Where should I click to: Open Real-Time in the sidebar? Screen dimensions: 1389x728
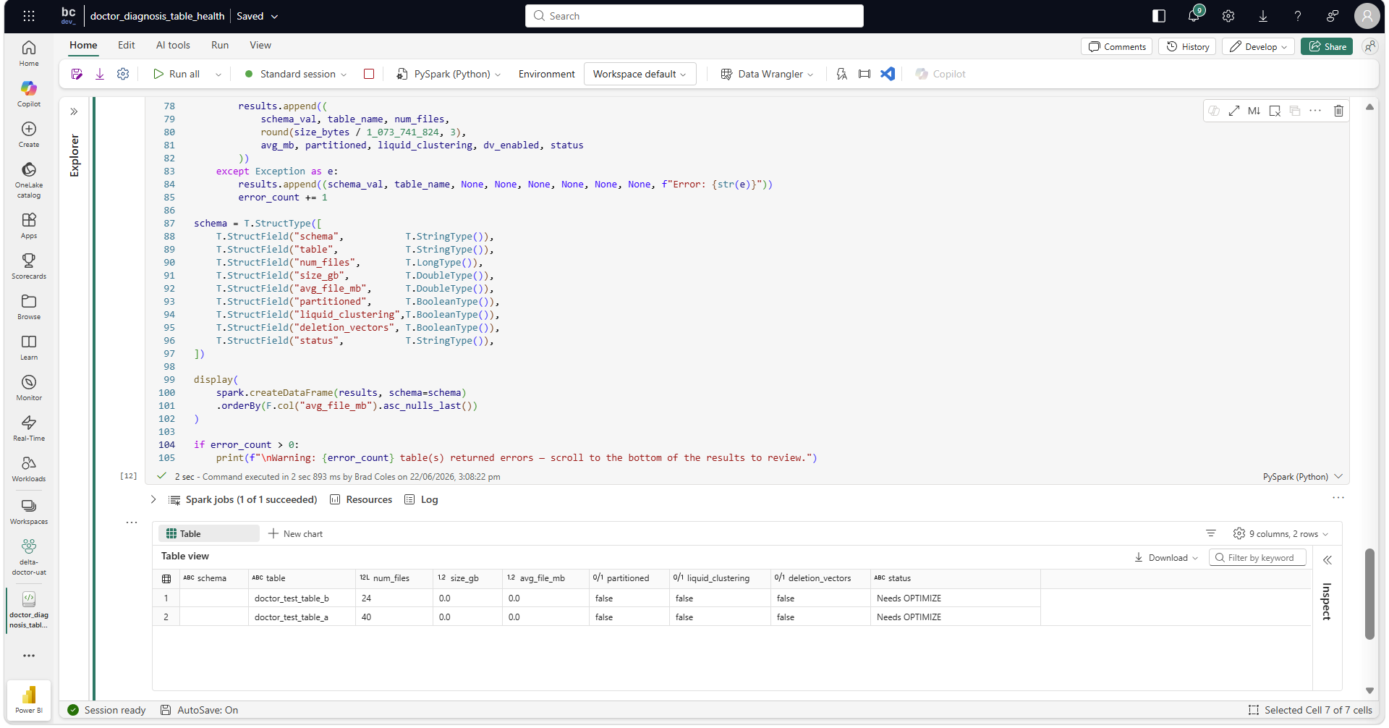click(x=29, y=428)
